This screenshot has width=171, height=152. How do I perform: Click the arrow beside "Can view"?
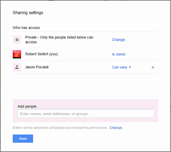pos(130,67)
